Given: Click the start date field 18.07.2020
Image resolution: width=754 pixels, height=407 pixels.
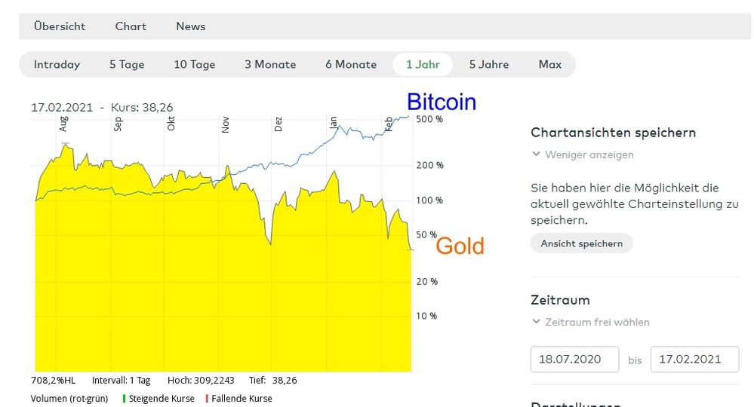Looking at the screenshot, I should 574,360.
